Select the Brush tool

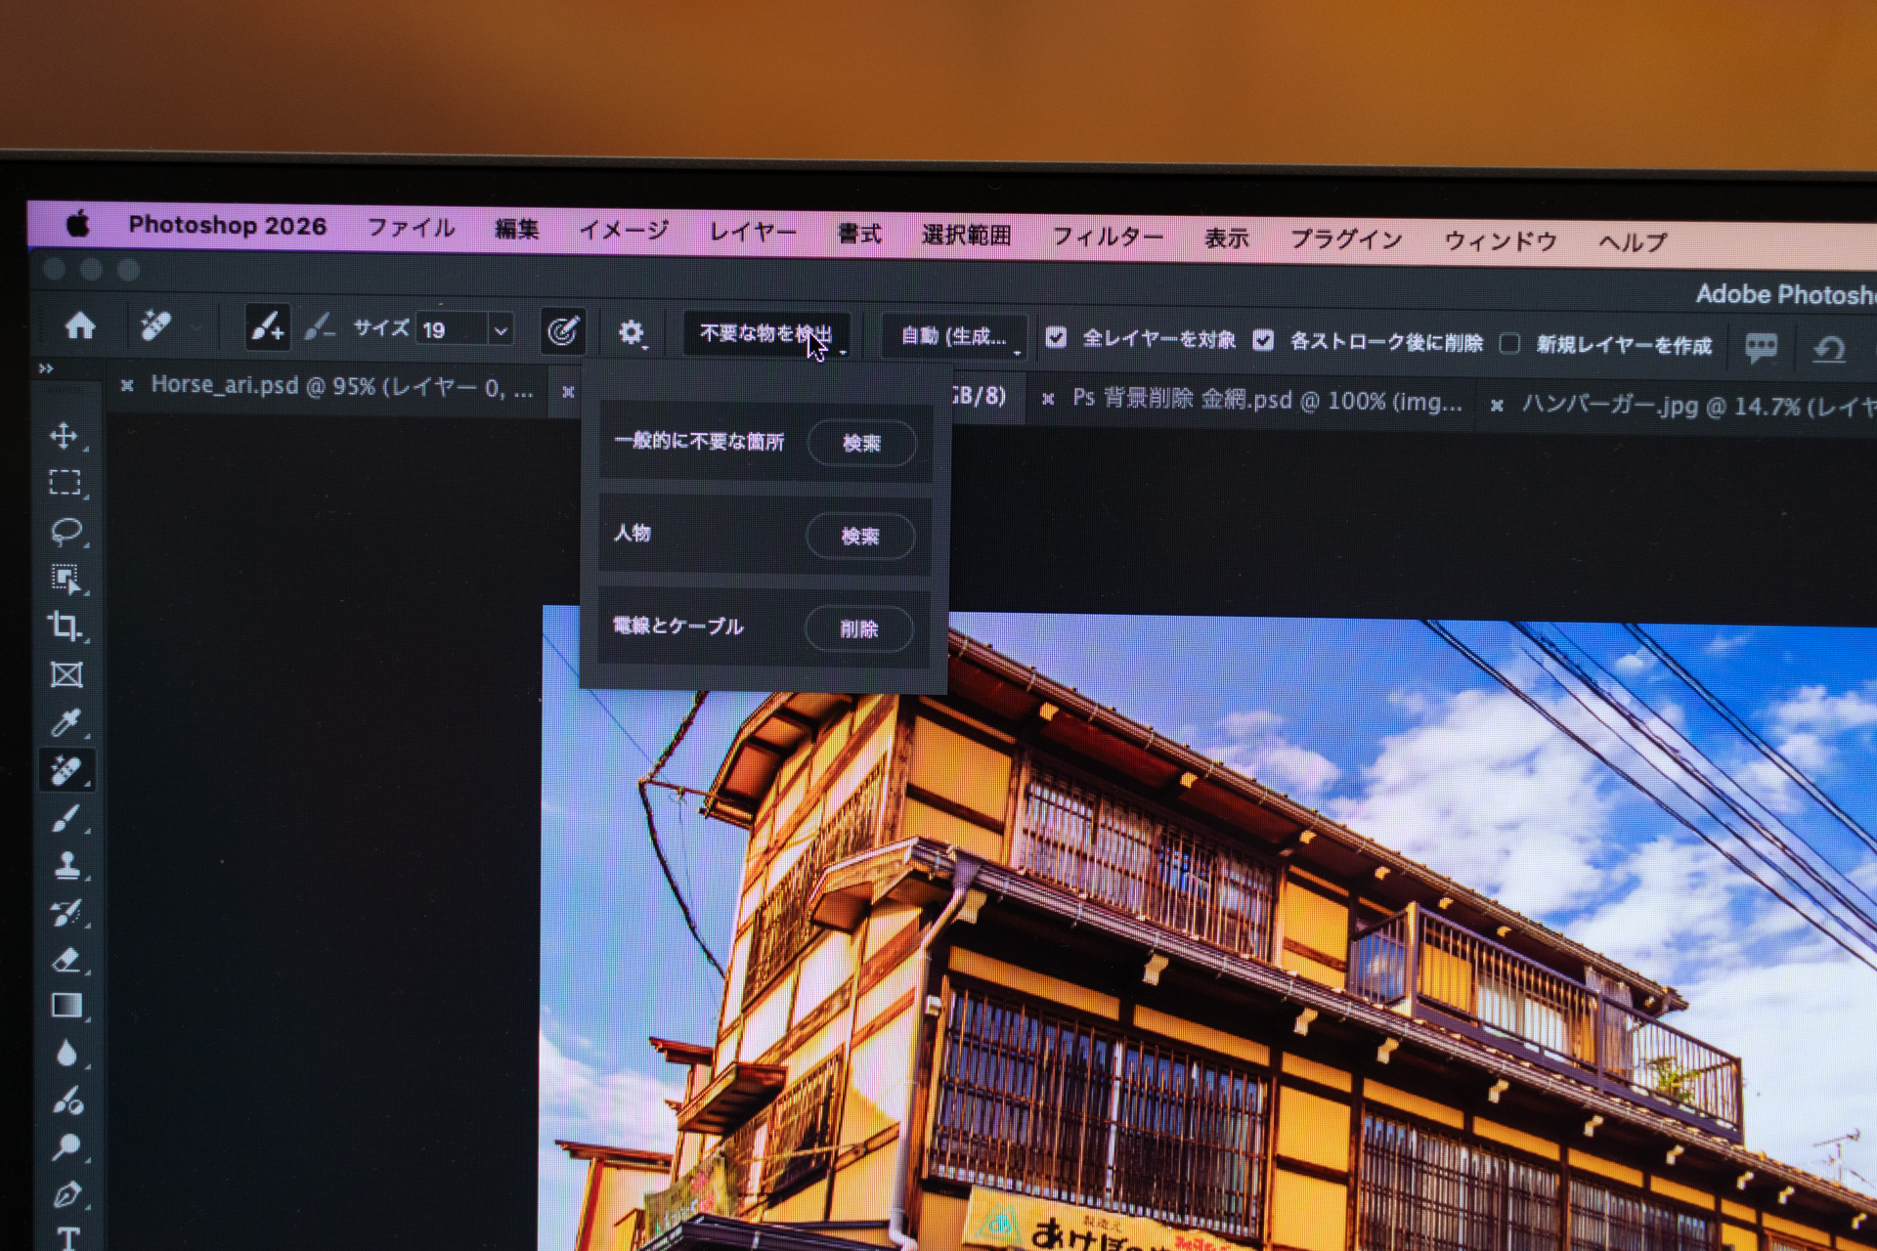click(x=65, y=818)
